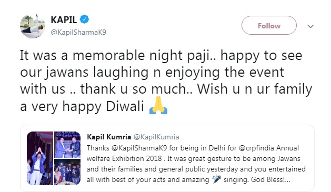Open the quoted tweet's top-right photo
The image size is (331, 192).
coord(67,145)
